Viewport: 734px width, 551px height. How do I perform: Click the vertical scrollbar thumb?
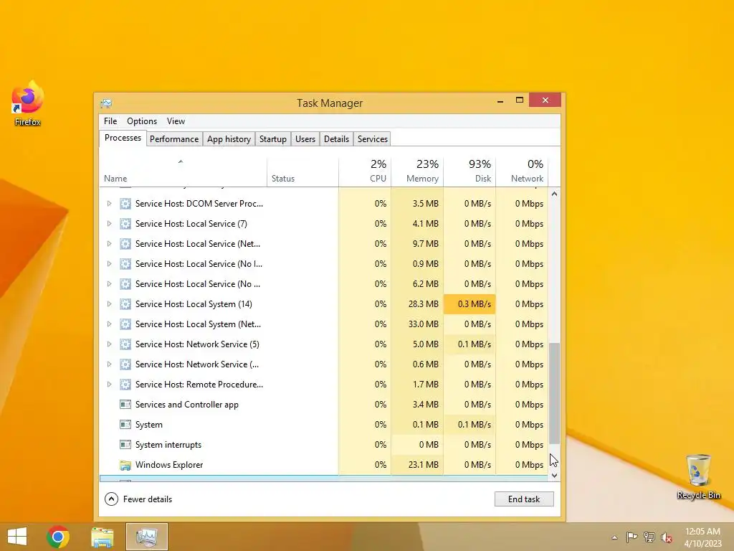554,394
